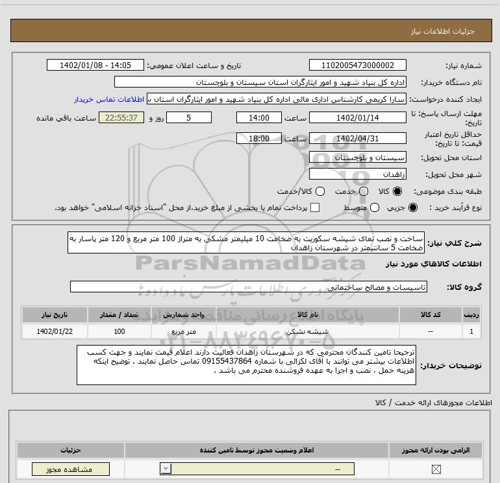Click the remaining time 22:55:37 field
Image resolution: width=500 pixels, height=483 pixels.
point(121,117)
